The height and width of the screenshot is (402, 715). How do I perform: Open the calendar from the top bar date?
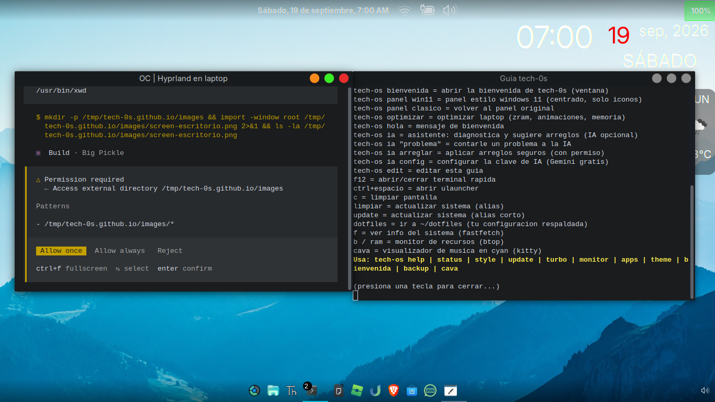[323, 10]
